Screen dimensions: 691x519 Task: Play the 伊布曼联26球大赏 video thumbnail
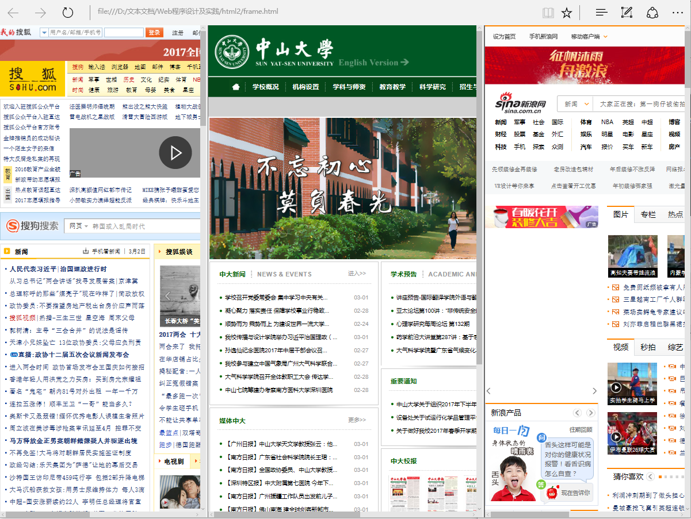[632, 433]
